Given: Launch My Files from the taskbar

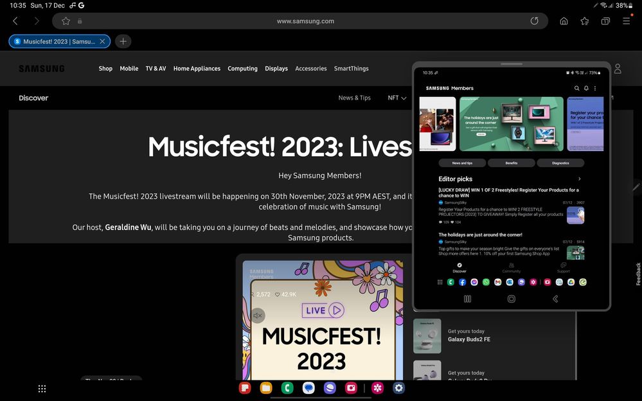Looking at the screenshot, I should click(x=266, y=388).
